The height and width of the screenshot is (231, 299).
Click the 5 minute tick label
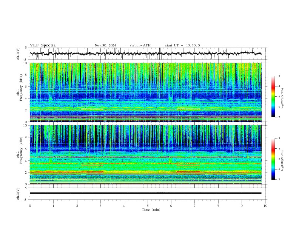point(148,206)
